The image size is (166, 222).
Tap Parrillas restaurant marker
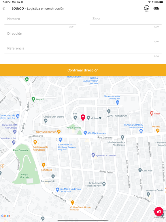(x=158, y=131)
